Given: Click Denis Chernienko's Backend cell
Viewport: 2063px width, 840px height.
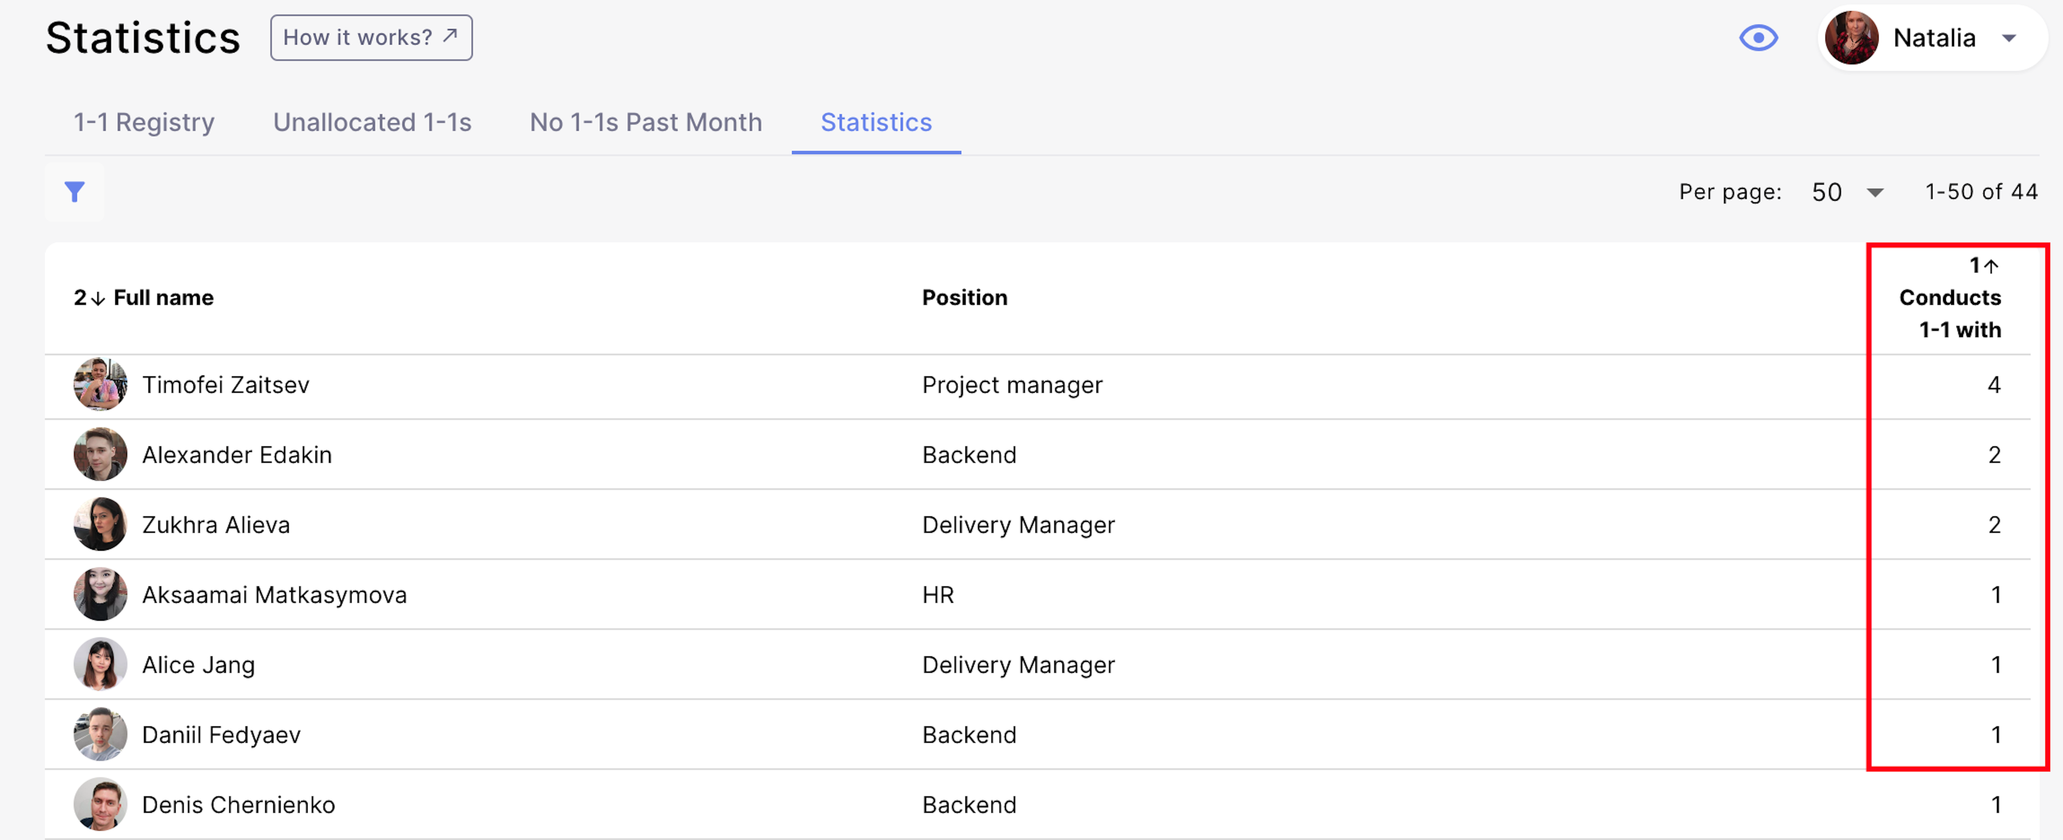Looking at the screenshot, I should [969, 805].
